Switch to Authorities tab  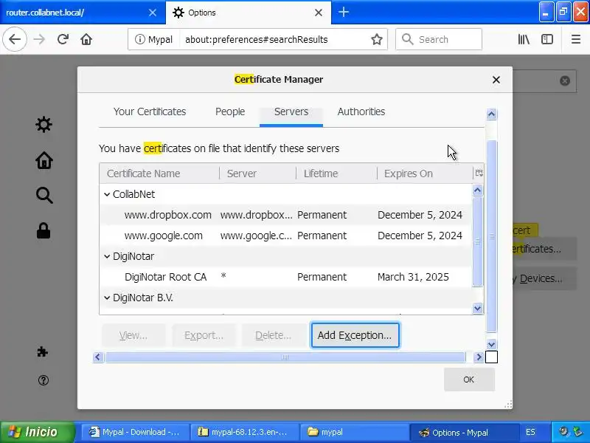click(361, 111)
